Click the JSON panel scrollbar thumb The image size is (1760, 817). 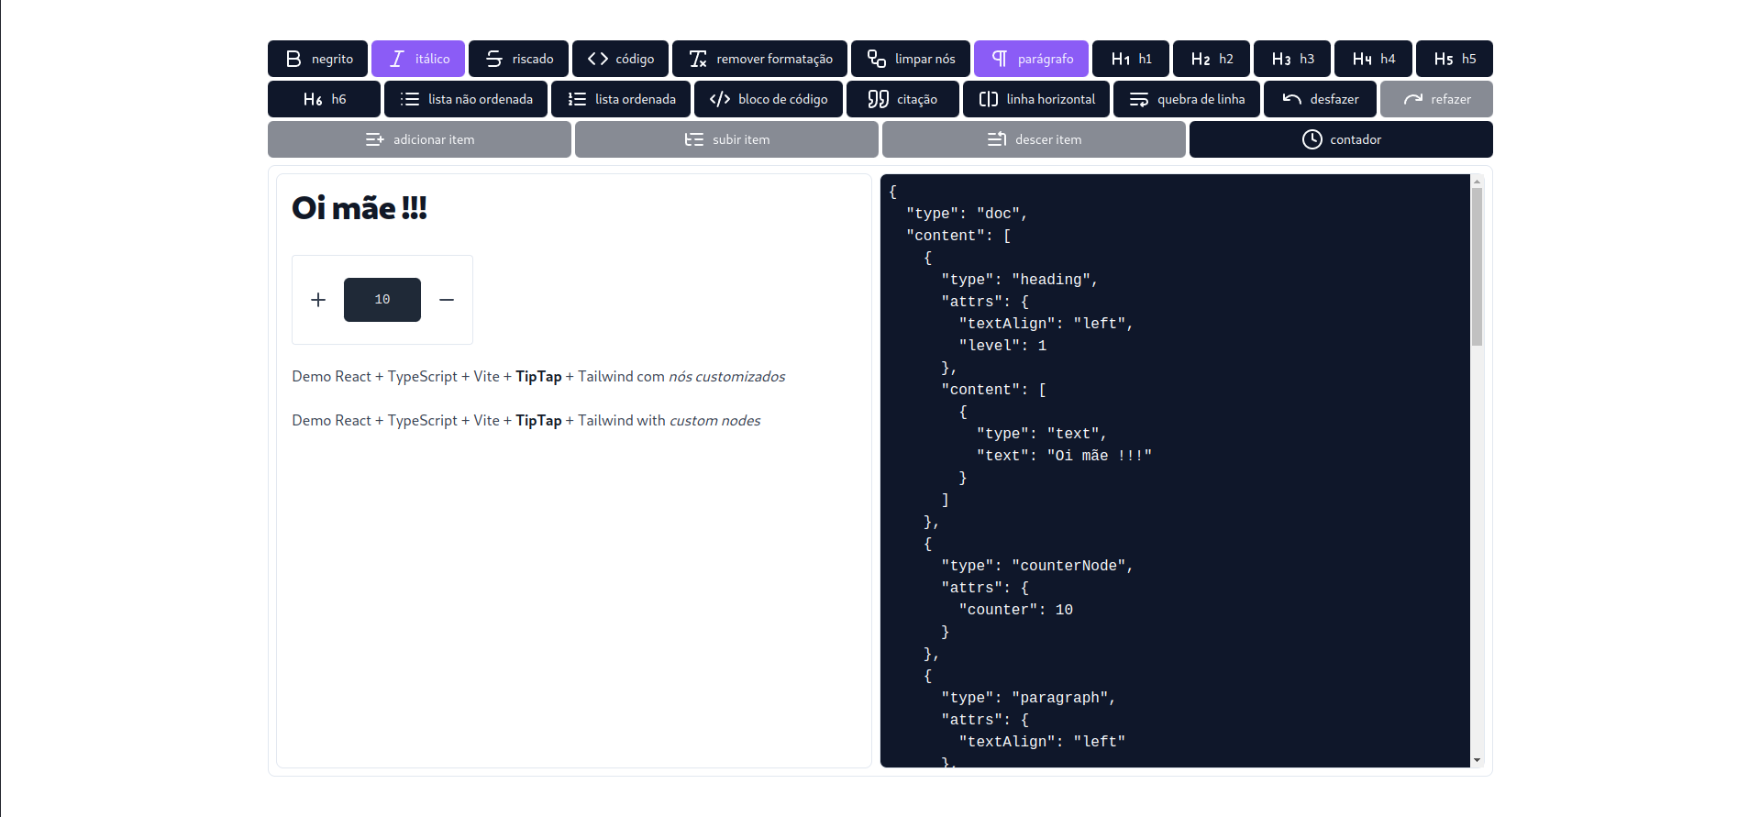coord(1477,268)
